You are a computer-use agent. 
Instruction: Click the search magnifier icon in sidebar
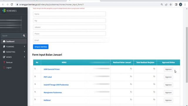(x=24, y=36)
